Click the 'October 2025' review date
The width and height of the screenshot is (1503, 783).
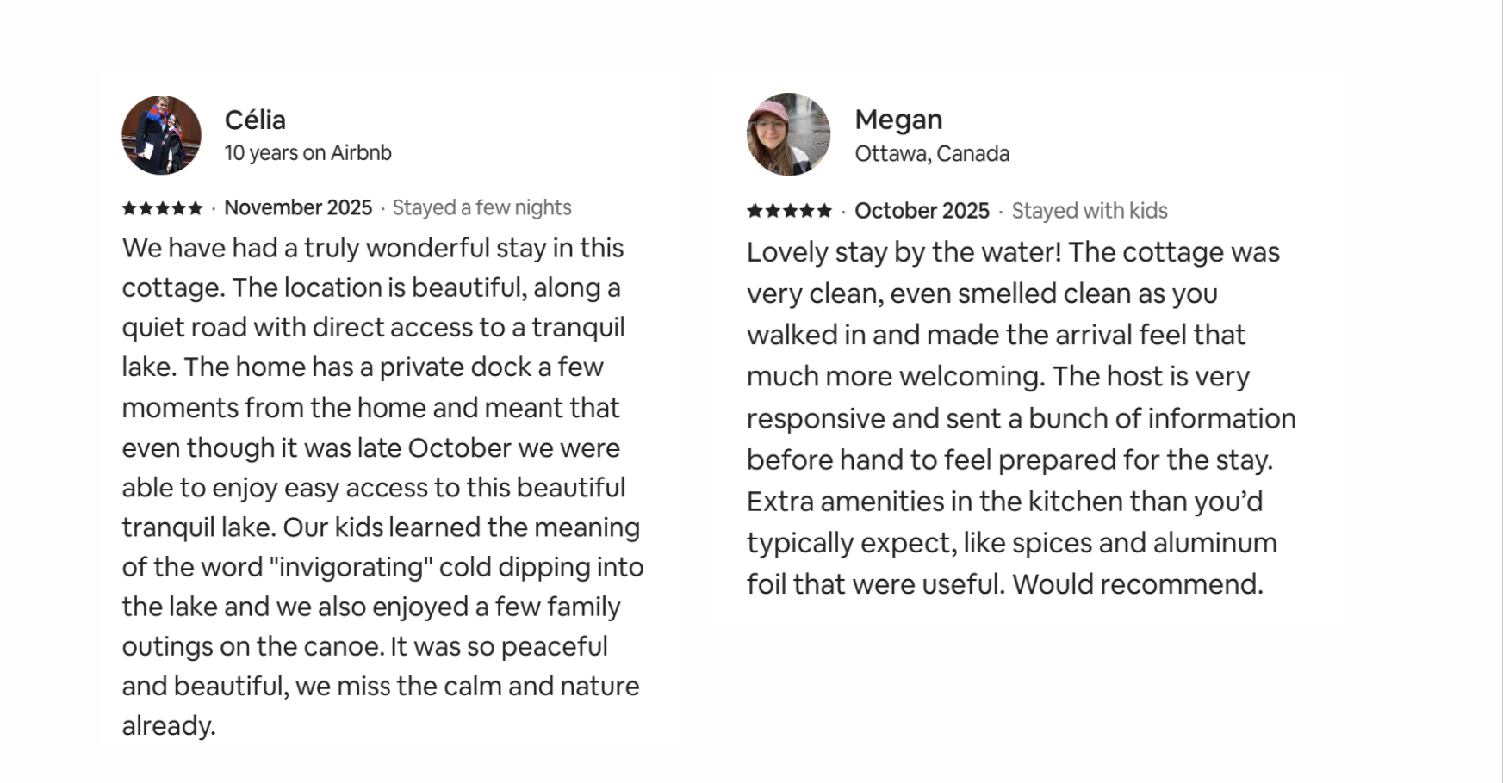pos(922,211)
